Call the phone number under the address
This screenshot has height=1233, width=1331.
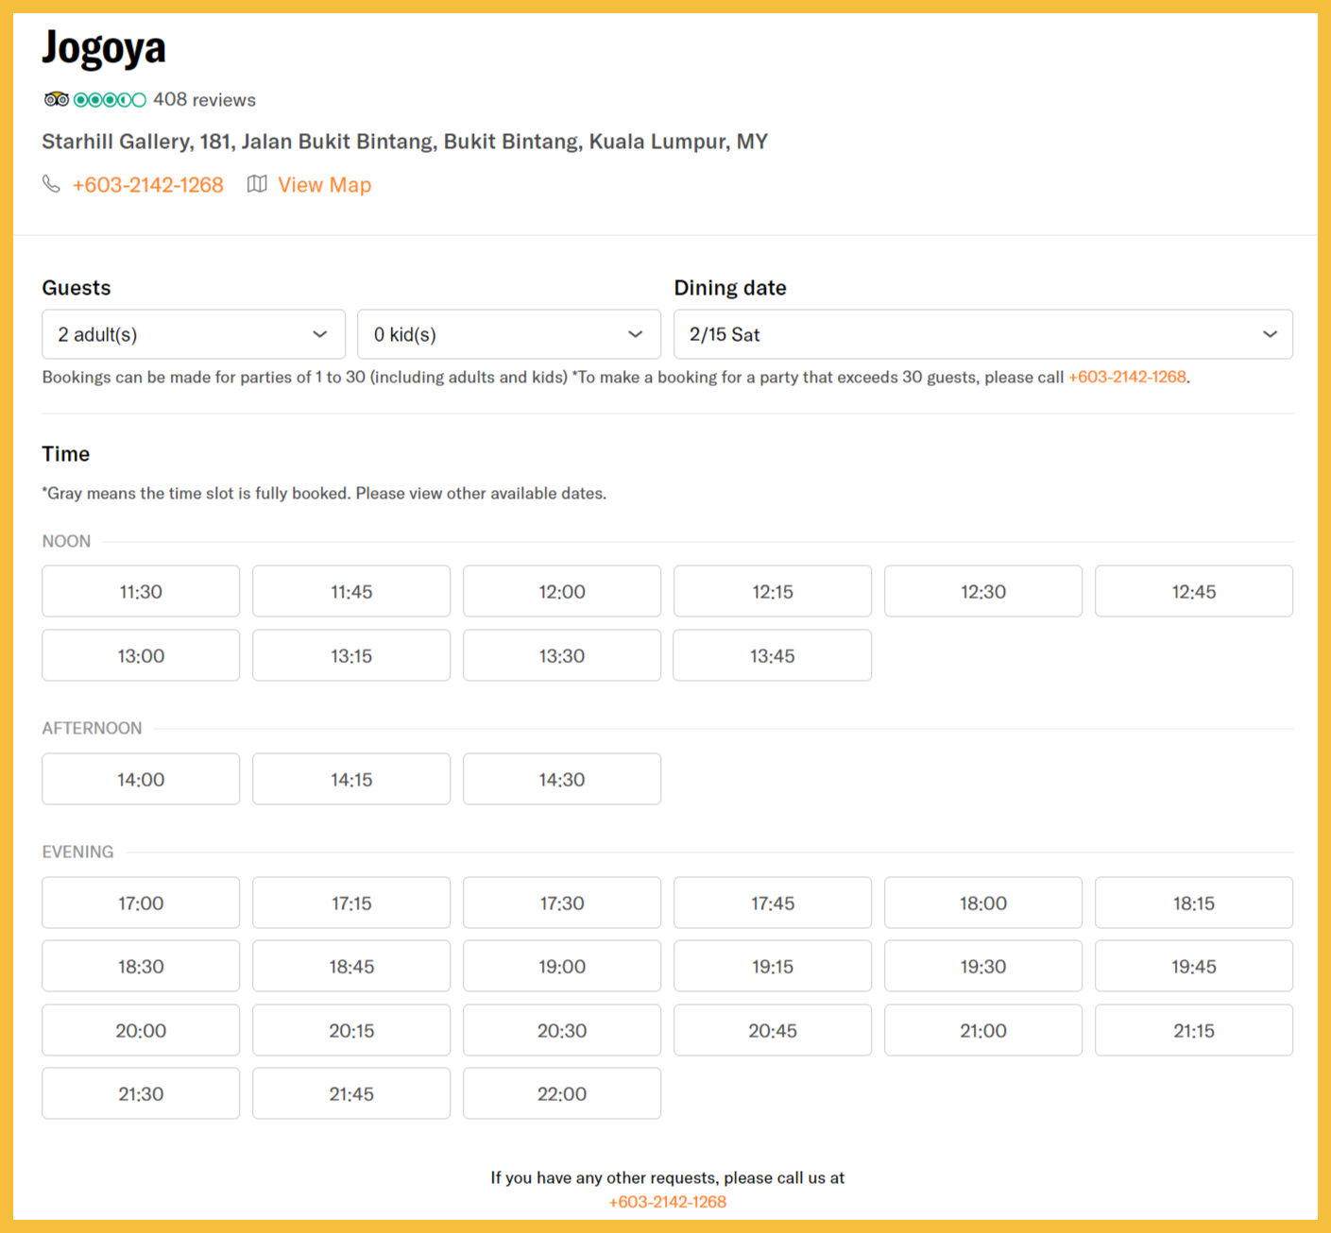(x=148, y=185)
